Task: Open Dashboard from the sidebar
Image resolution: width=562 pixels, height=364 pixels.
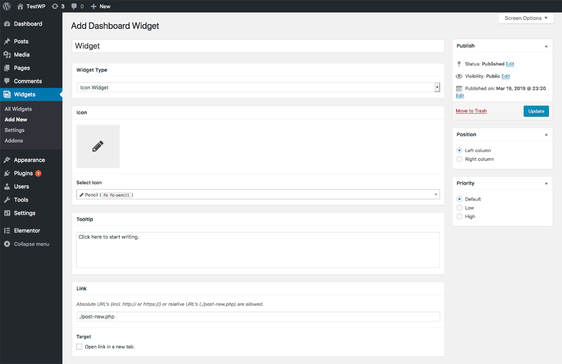Action: tap(28, 24)
